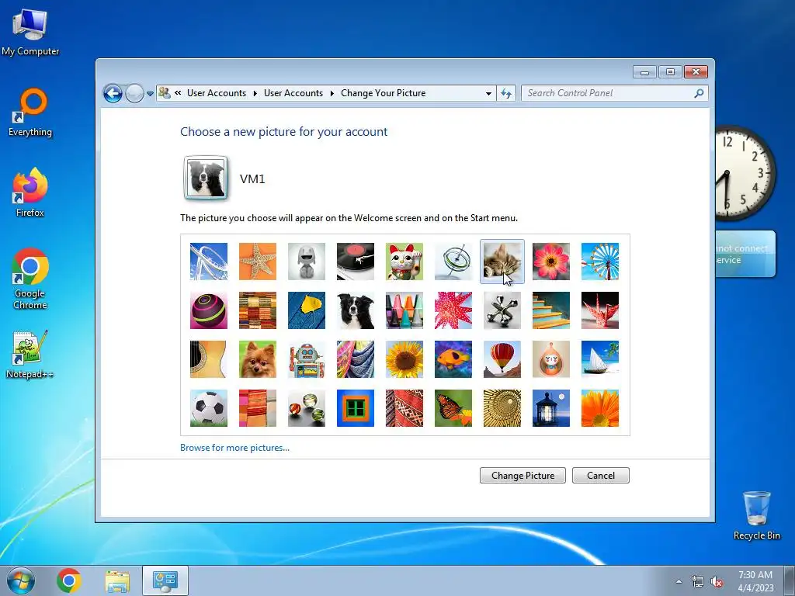Click the muted volume tray icon
The image size is (795, 596).
[x=717, y=582]
